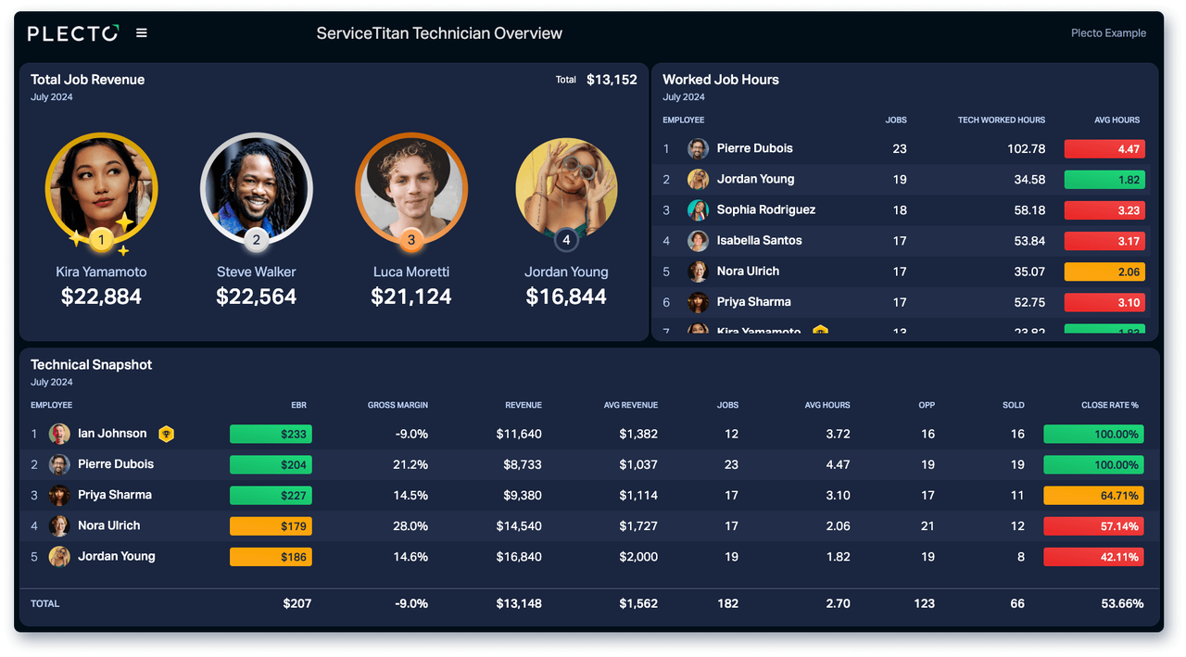The width and height of the screenshot is (1186, 657).
Task: Click the Total Job Revenue widget title
Action: (x=87, y=80)
